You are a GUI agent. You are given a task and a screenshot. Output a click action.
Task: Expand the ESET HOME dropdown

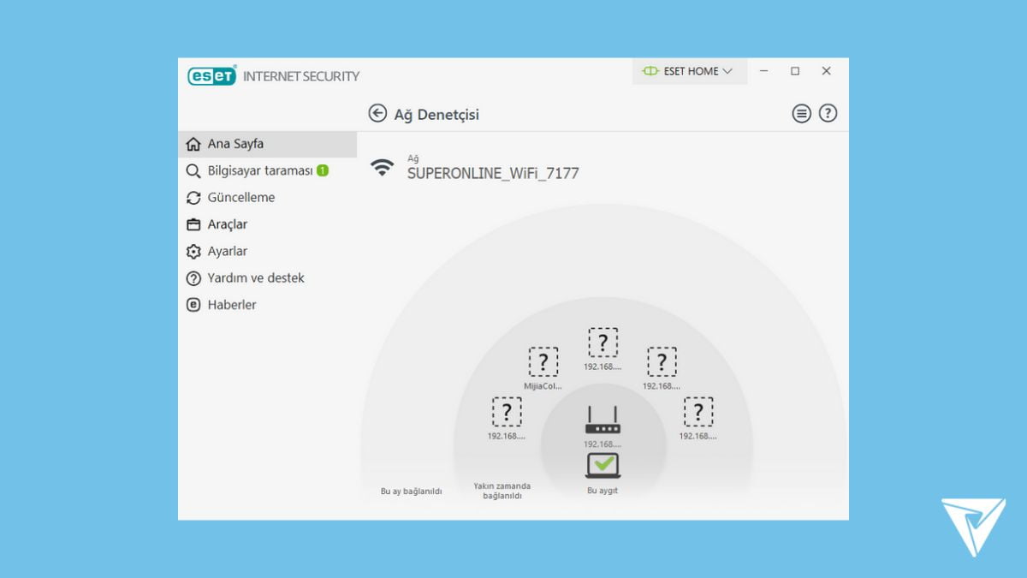point(690,71)
